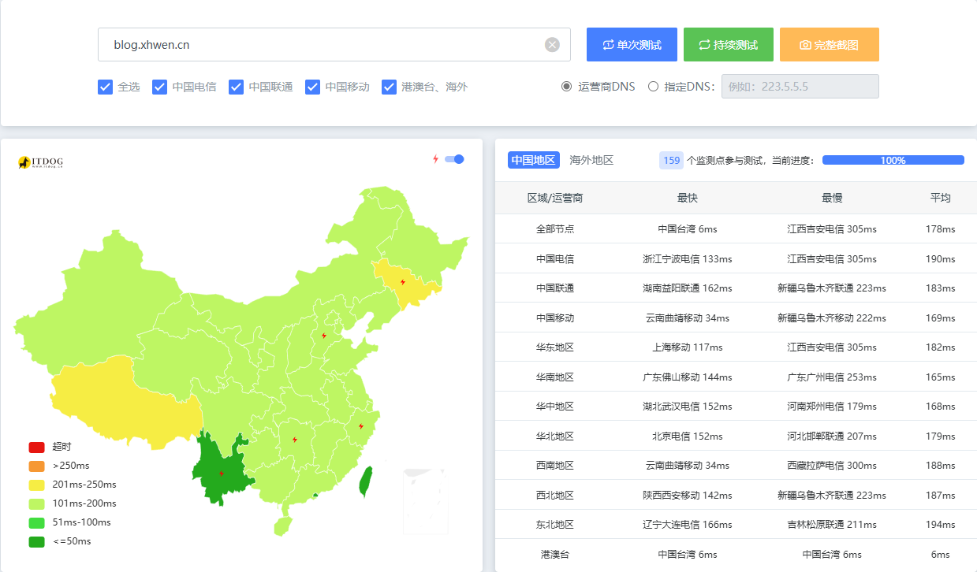977x572 pixels.
Task: Select the 指定DNS radio option
Action: coord(653,87)
